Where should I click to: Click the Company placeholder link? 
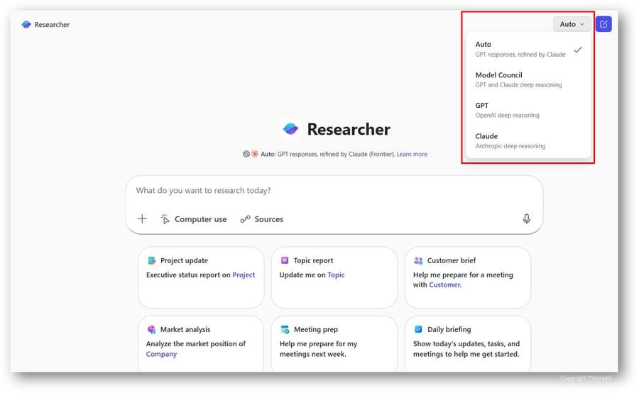point(161,354)
